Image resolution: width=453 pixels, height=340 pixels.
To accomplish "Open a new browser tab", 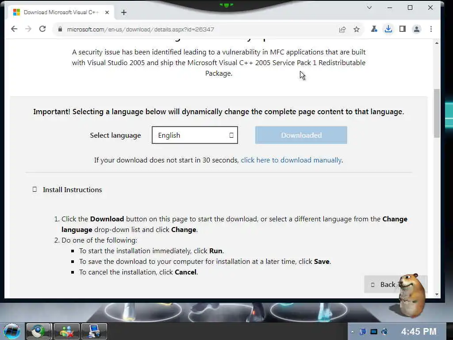I will tap(124, 12).
